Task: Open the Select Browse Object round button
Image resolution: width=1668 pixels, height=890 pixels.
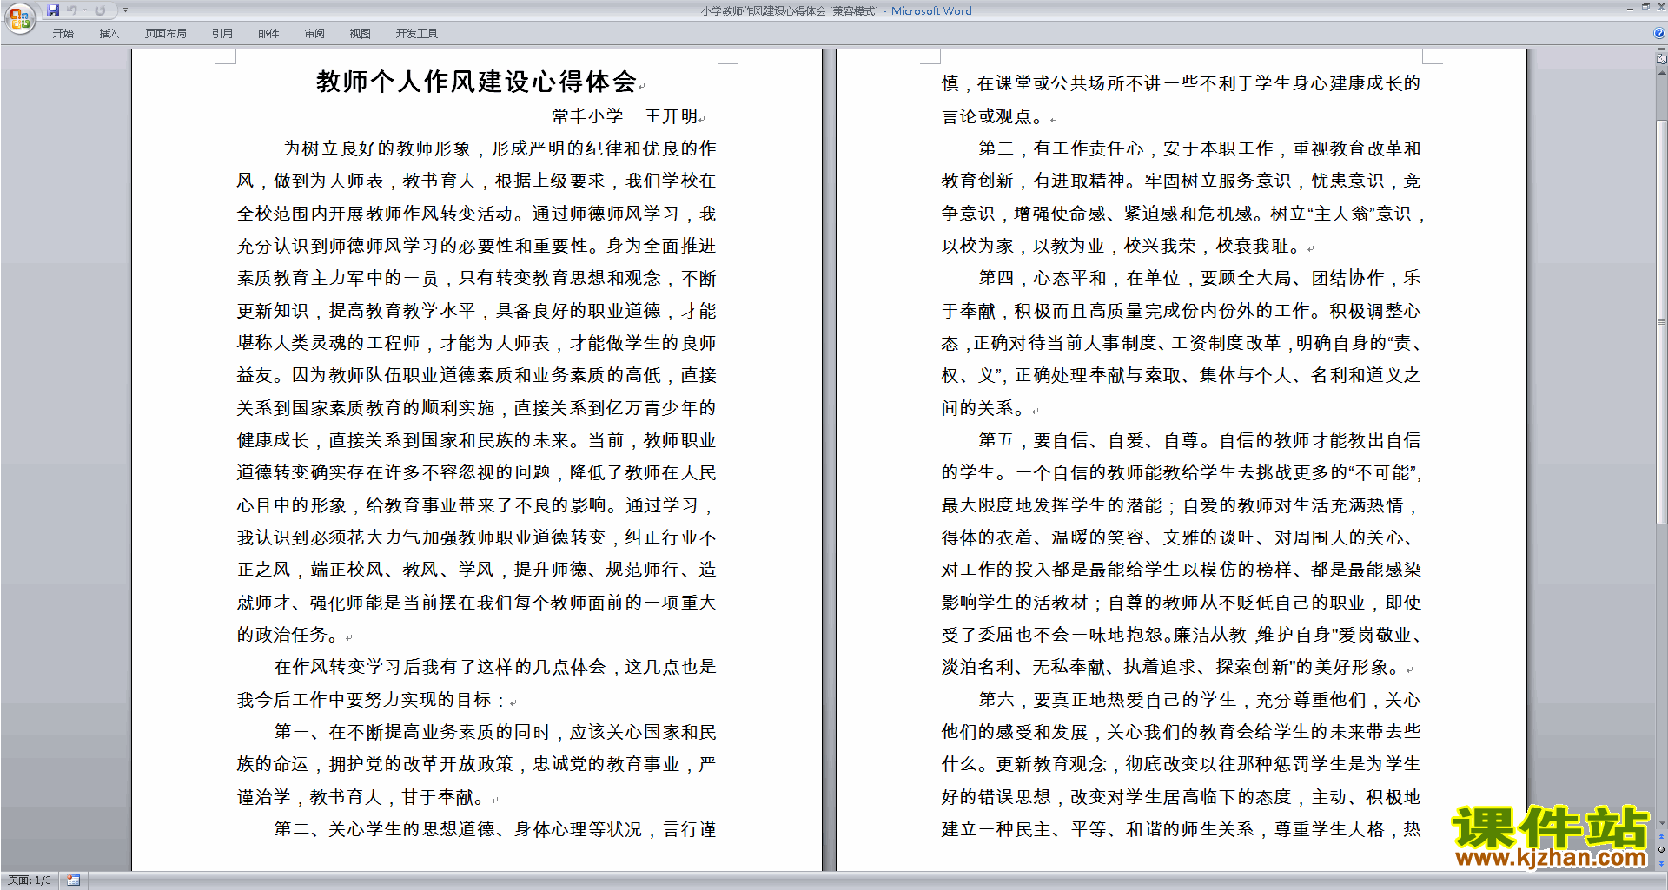Action: (1662, 849)
